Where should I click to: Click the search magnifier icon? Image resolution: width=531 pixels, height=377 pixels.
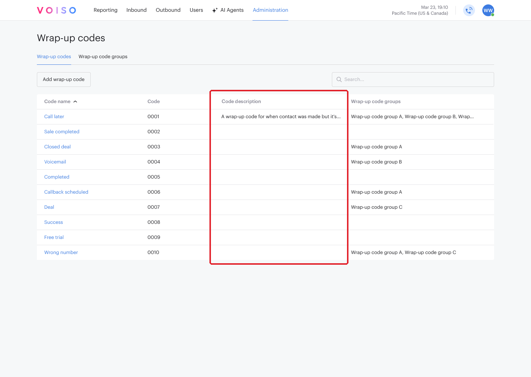tap(339, 80)
